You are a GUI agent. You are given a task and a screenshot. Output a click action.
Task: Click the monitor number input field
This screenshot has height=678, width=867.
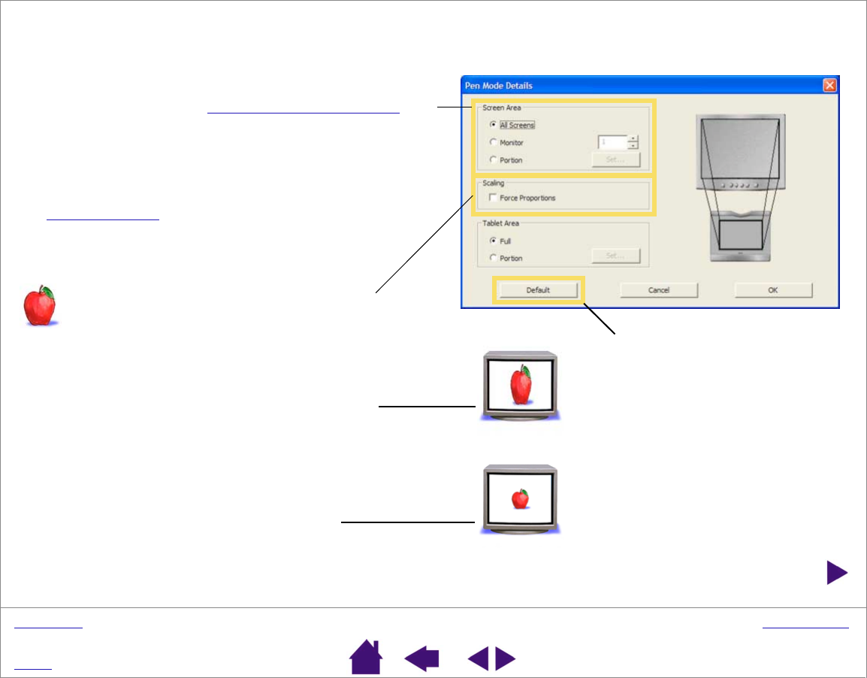pos(612,142)
